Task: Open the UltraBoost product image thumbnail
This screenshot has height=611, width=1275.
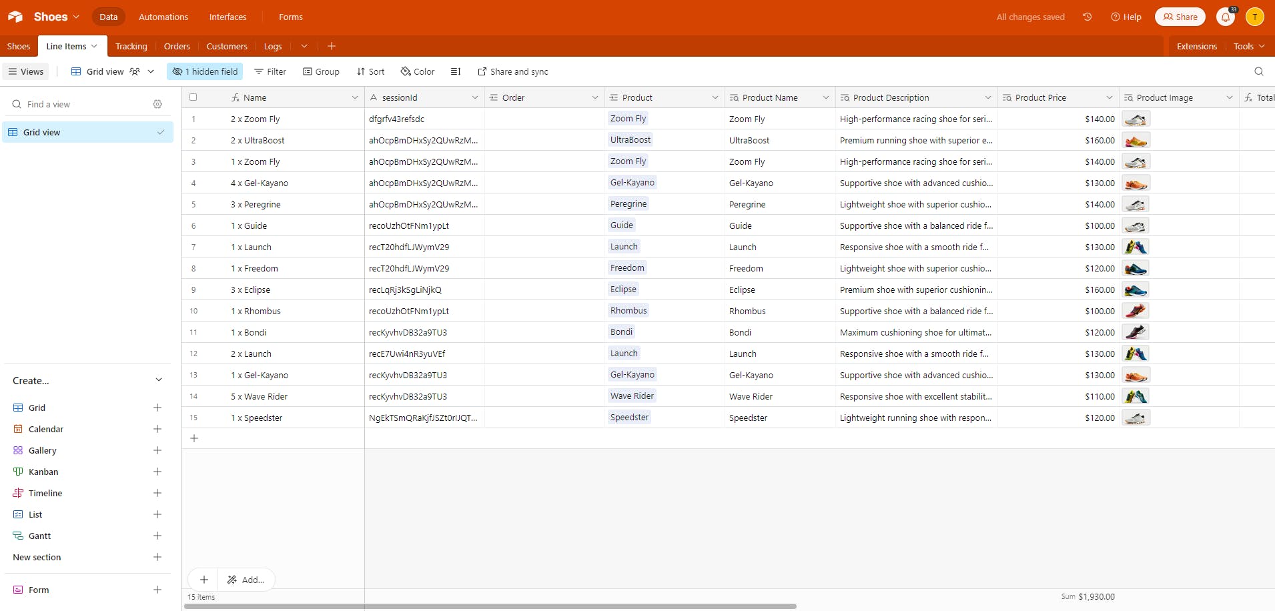Action: point(1136,140)
